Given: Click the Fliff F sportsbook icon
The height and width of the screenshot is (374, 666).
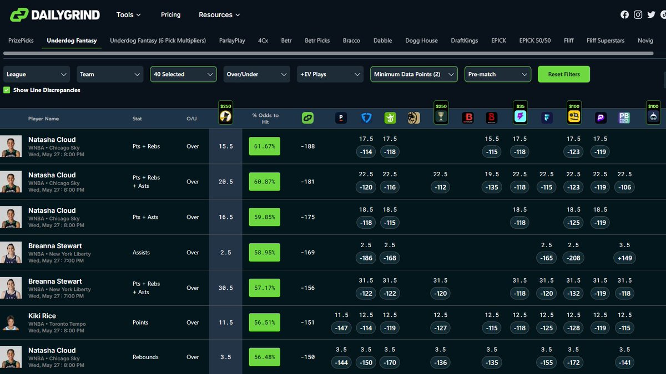Looking at the screenshot, I should (547, 117).
